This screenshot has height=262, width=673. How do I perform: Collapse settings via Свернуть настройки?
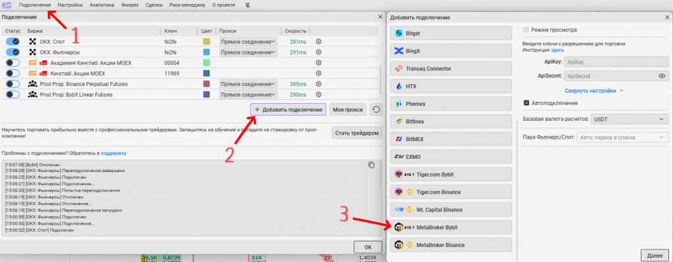[594, 91]
